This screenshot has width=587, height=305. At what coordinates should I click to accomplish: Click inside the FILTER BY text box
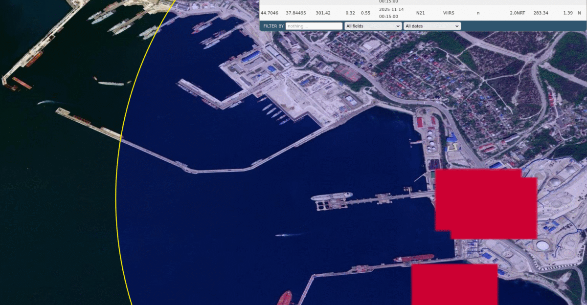[313, 26]
